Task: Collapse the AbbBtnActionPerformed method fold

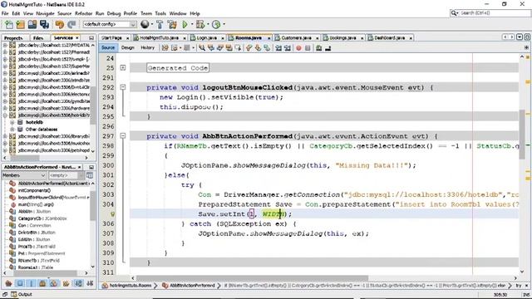Action: [x=123, y=136]
